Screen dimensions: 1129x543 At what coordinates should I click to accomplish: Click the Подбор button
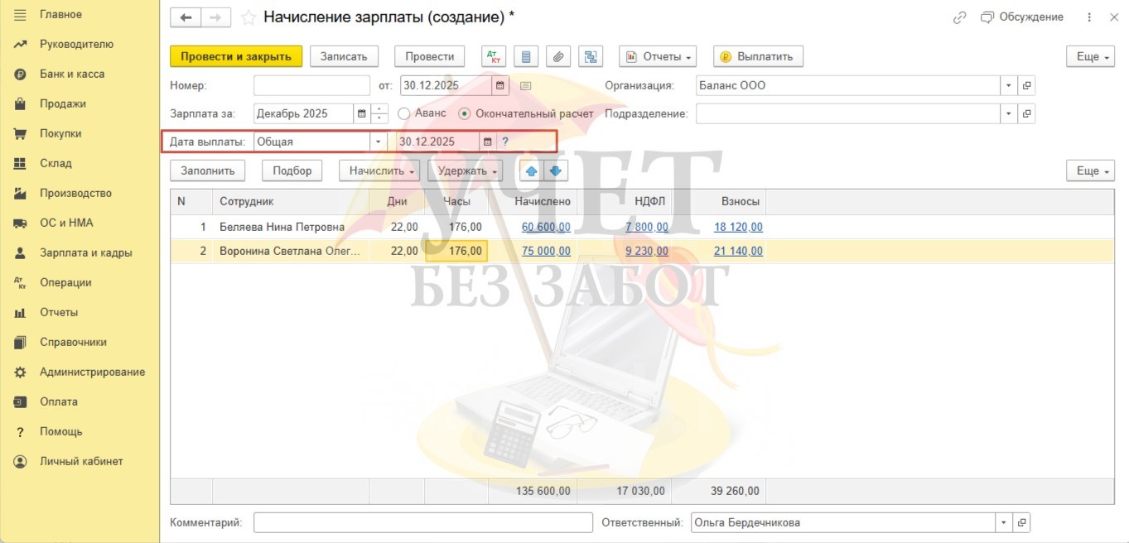(x=292, y=171)
